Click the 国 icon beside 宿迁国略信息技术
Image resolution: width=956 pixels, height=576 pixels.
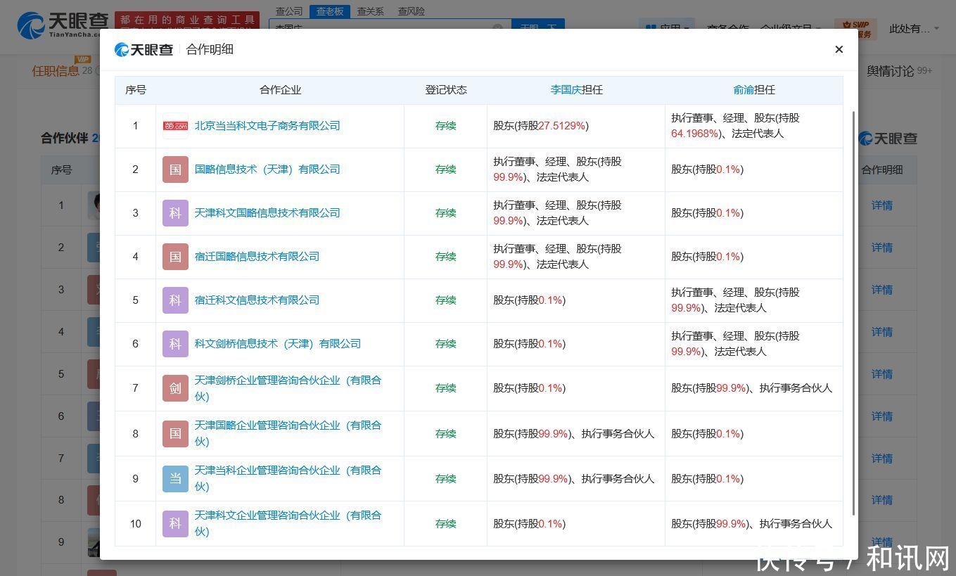point(175,257)
